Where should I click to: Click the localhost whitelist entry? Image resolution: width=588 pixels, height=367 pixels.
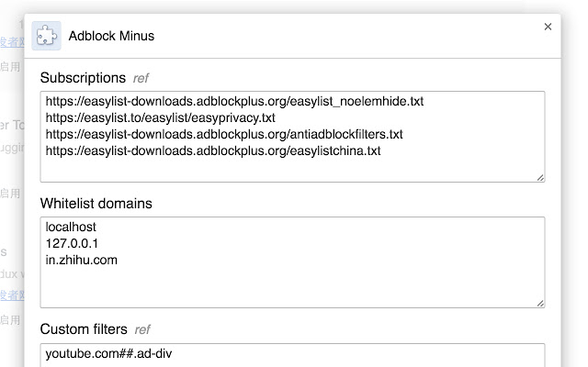(71, 227)
